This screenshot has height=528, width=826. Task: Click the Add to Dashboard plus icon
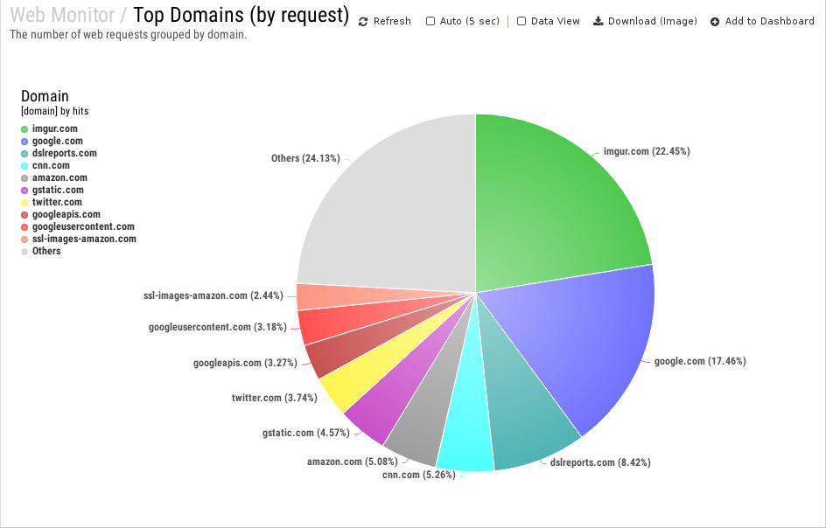point(715,22)
